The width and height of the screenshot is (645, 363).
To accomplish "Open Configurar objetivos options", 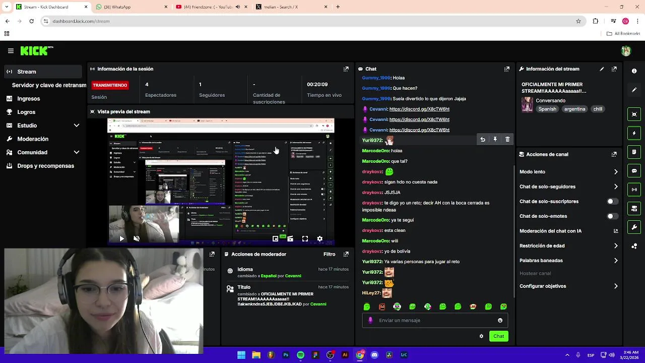I will click(568, 286).
